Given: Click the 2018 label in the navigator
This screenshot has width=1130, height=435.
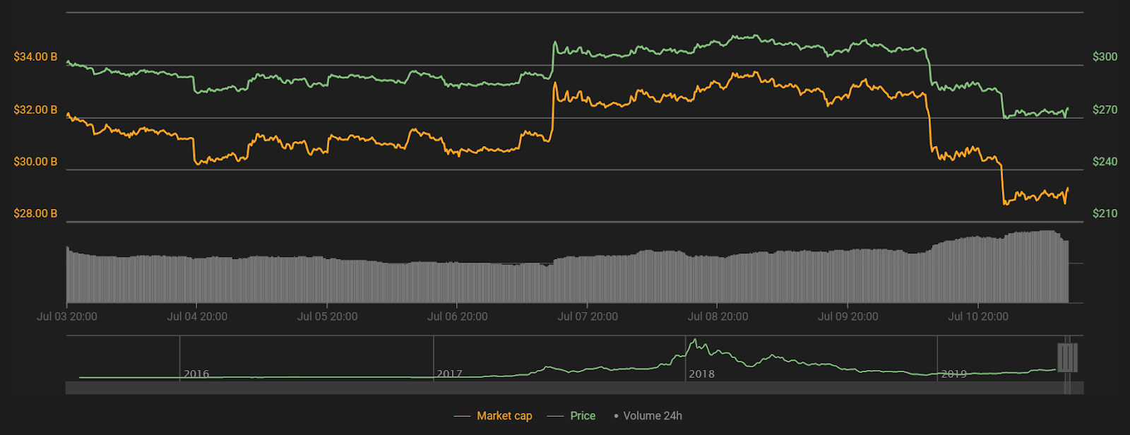Looking at the screenshot, I should 701,374.
